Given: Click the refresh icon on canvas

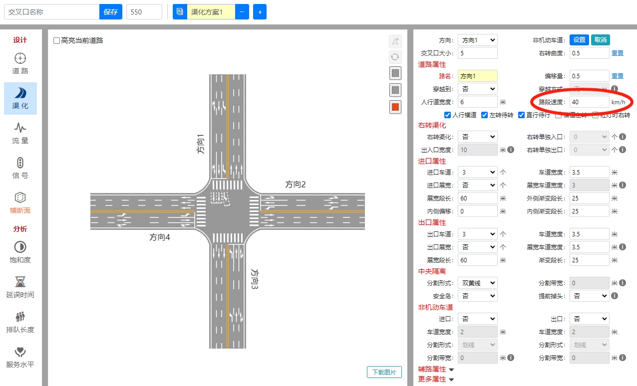Looking at the screenshot, I should pos(395,57).
